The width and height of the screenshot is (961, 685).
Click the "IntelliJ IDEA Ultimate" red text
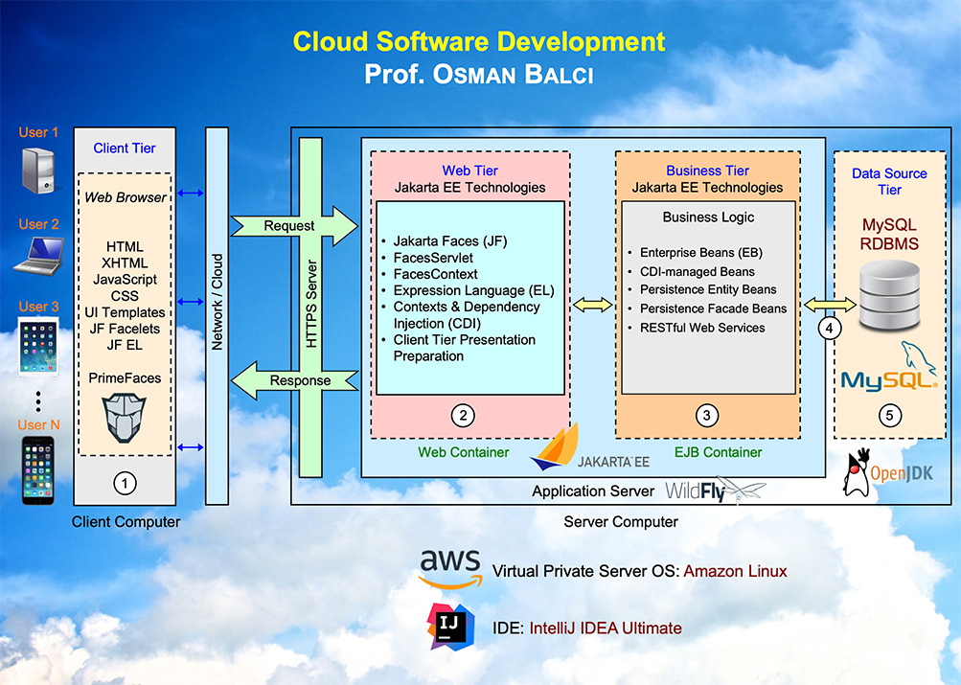(605, 628)
